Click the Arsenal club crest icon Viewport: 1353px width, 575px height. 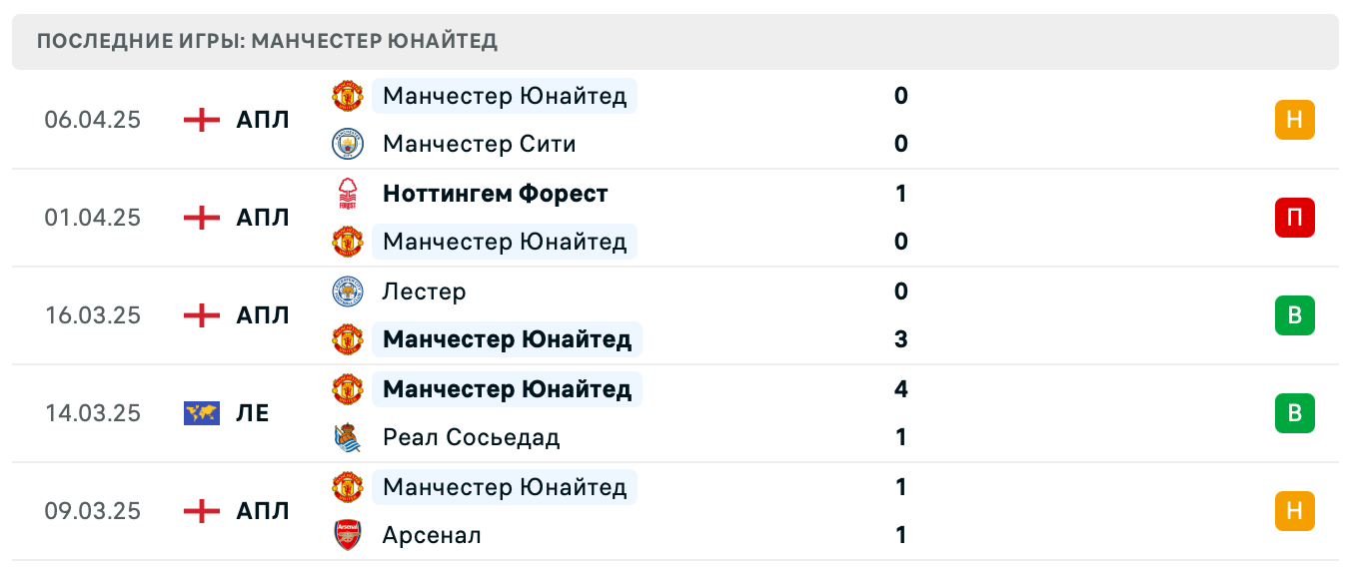click(x=347, y=535)
